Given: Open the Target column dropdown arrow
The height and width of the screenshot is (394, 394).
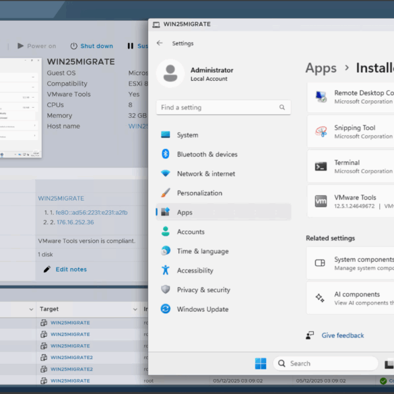Looking at the screenshot, I should point(135,309).
